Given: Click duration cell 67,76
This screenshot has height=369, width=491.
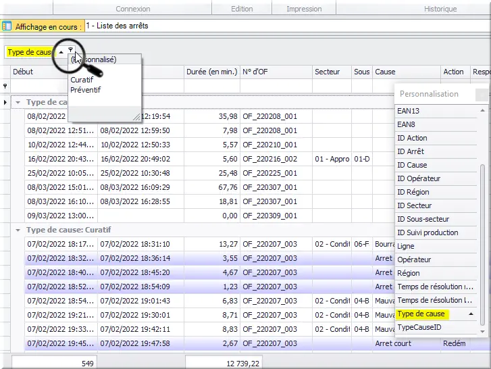Looking at the screenshot, I should pyautogui.click(x=212, y=187).
